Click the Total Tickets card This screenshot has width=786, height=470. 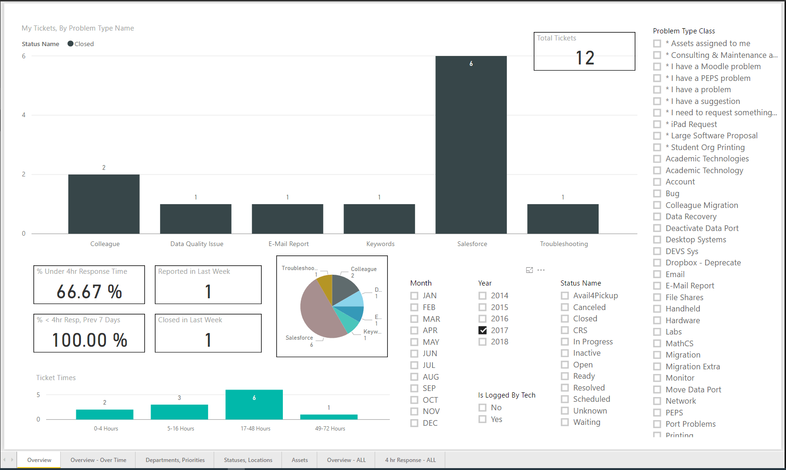pyautogui.click(x=584, y=51)
